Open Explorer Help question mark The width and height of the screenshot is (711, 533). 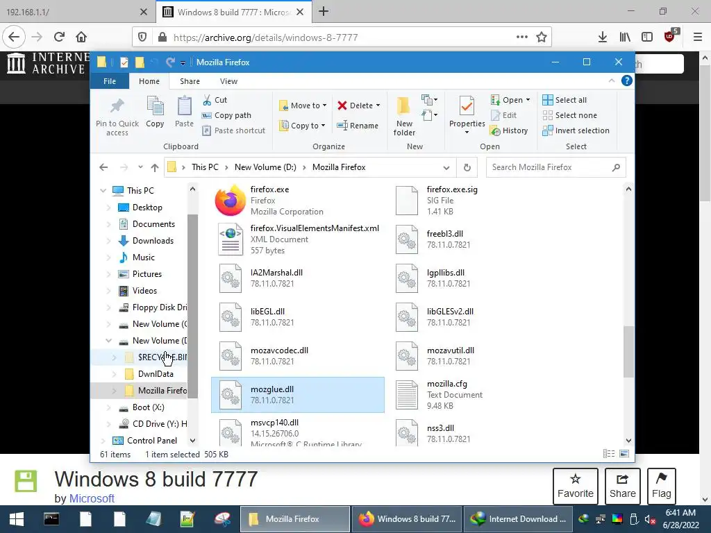coord(627,81)
